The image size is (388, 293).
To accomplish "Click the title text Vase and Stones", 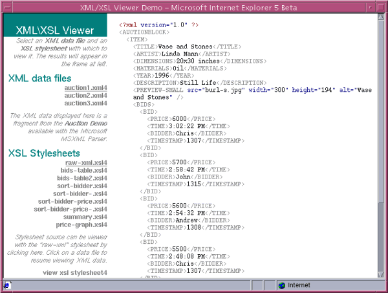I will 185,47.
